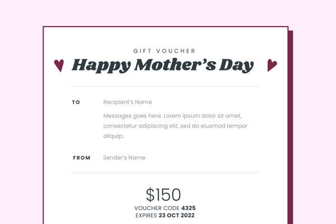This screenshot has width=336, height=224.
Task: Click the Sender's Name field
Action: coord(124,158)
